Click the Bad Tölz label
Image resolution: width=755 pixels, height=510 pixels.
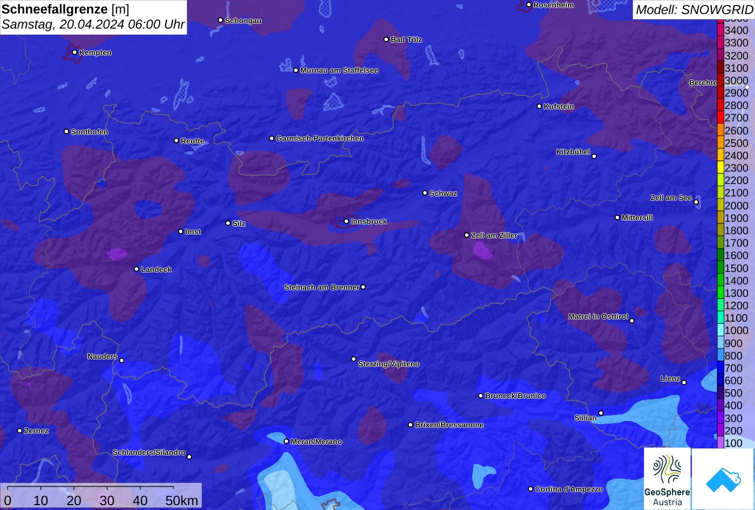(406, 39)
